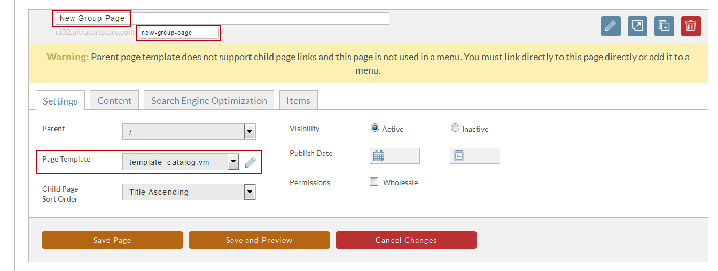Viewport: 718px width, 271px height.
Task: Delete page with red trash icon
Action: click(x=691, y=26)
